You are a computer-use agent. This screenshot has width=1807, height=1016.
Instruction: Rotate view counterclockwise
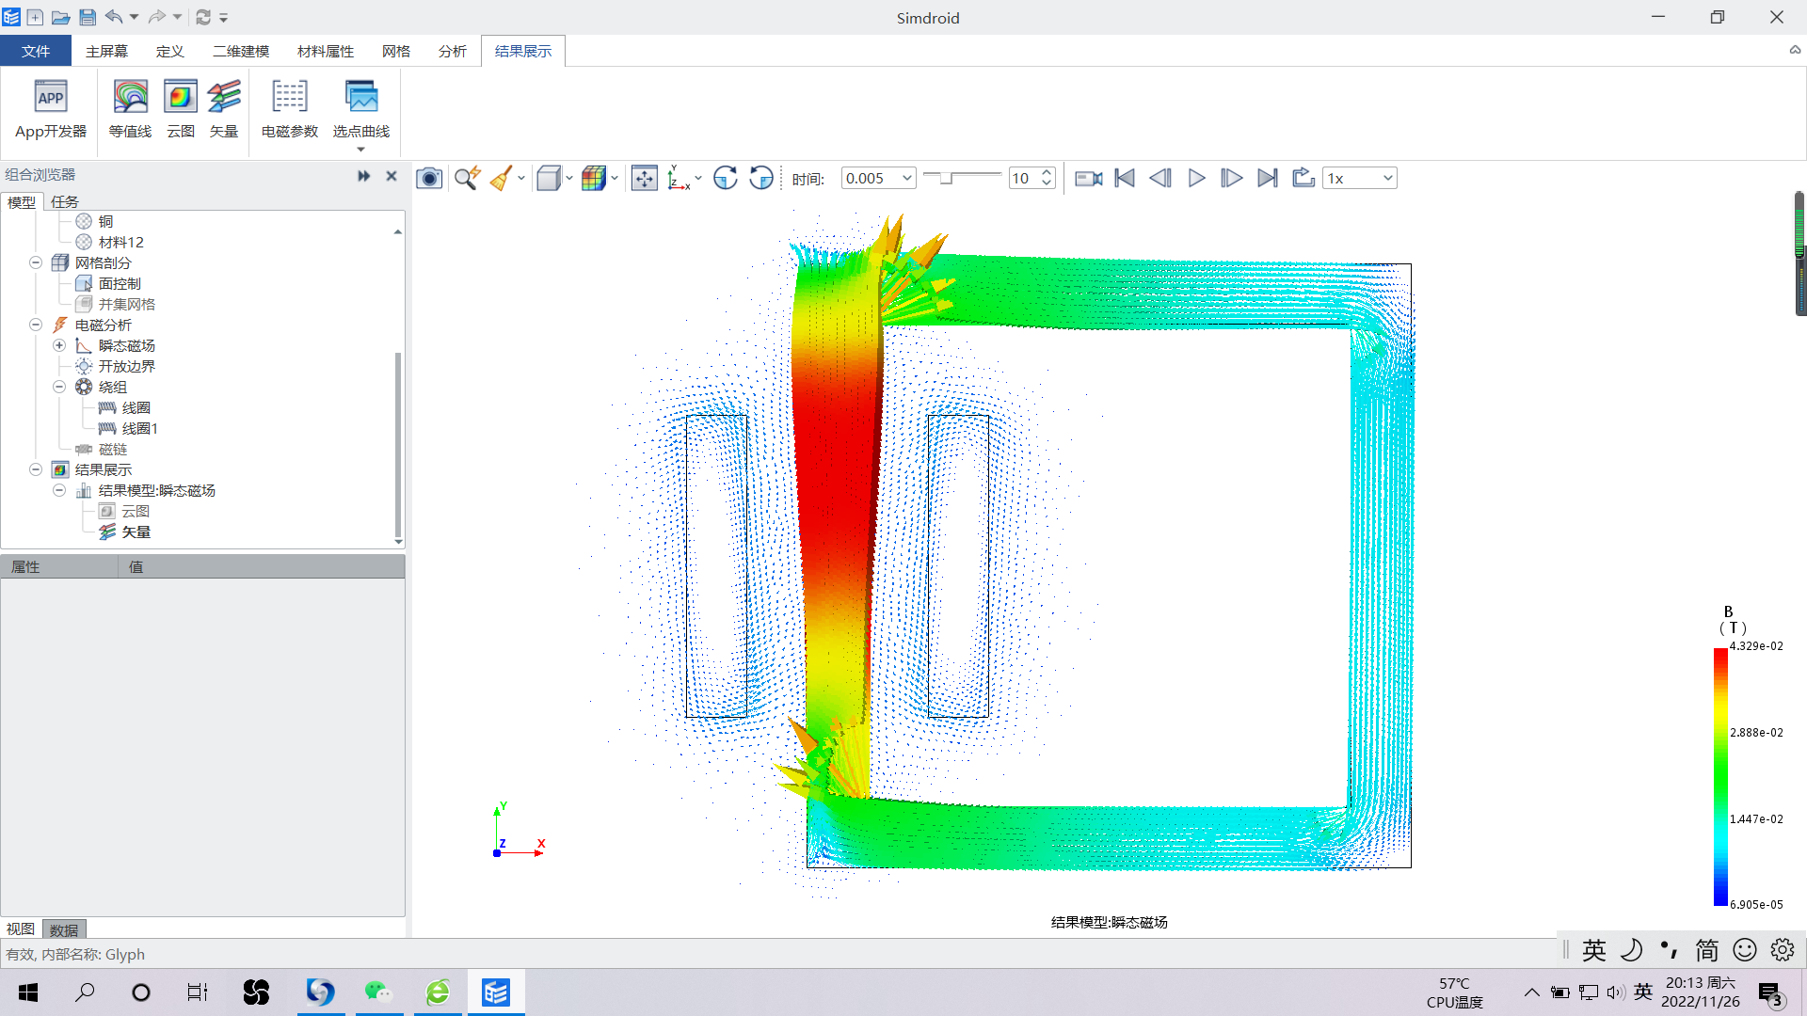click(x=761, y=179)
